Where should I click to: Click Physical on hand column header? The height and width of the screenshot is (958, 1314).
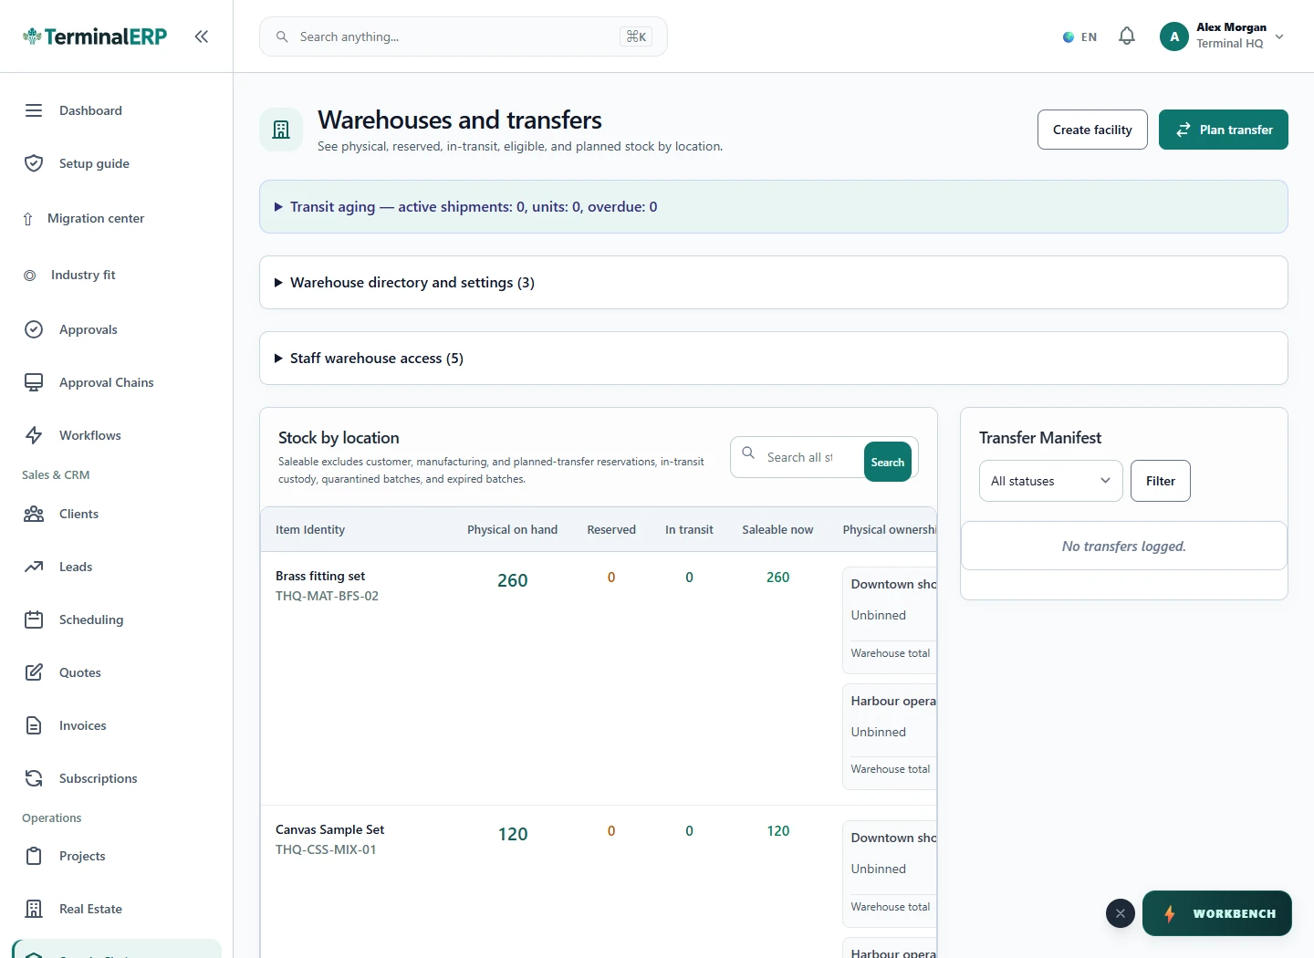click(512, 529)
